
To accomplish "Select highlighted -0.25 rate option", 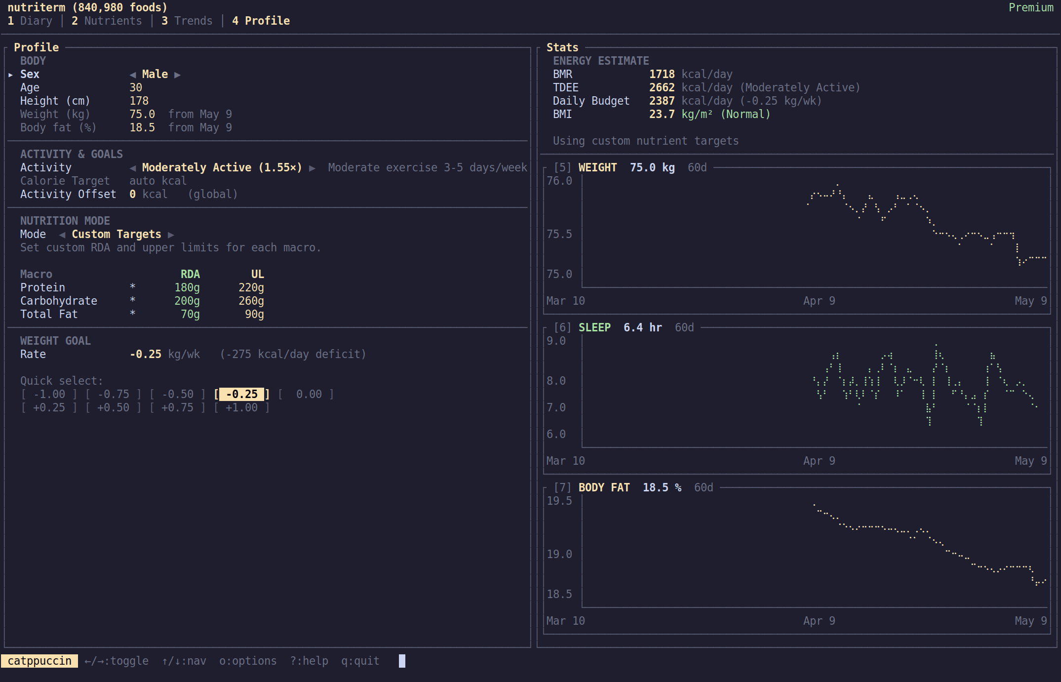I will pos(242,394).
